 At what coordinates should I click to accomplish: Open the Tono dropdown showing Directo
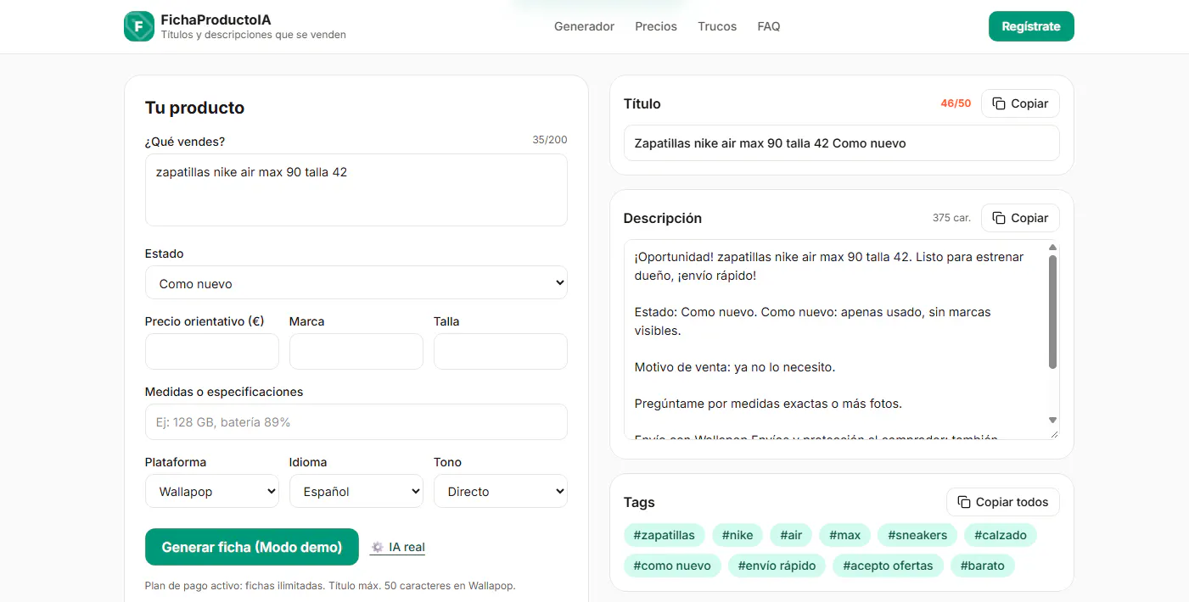coord(501,491)
